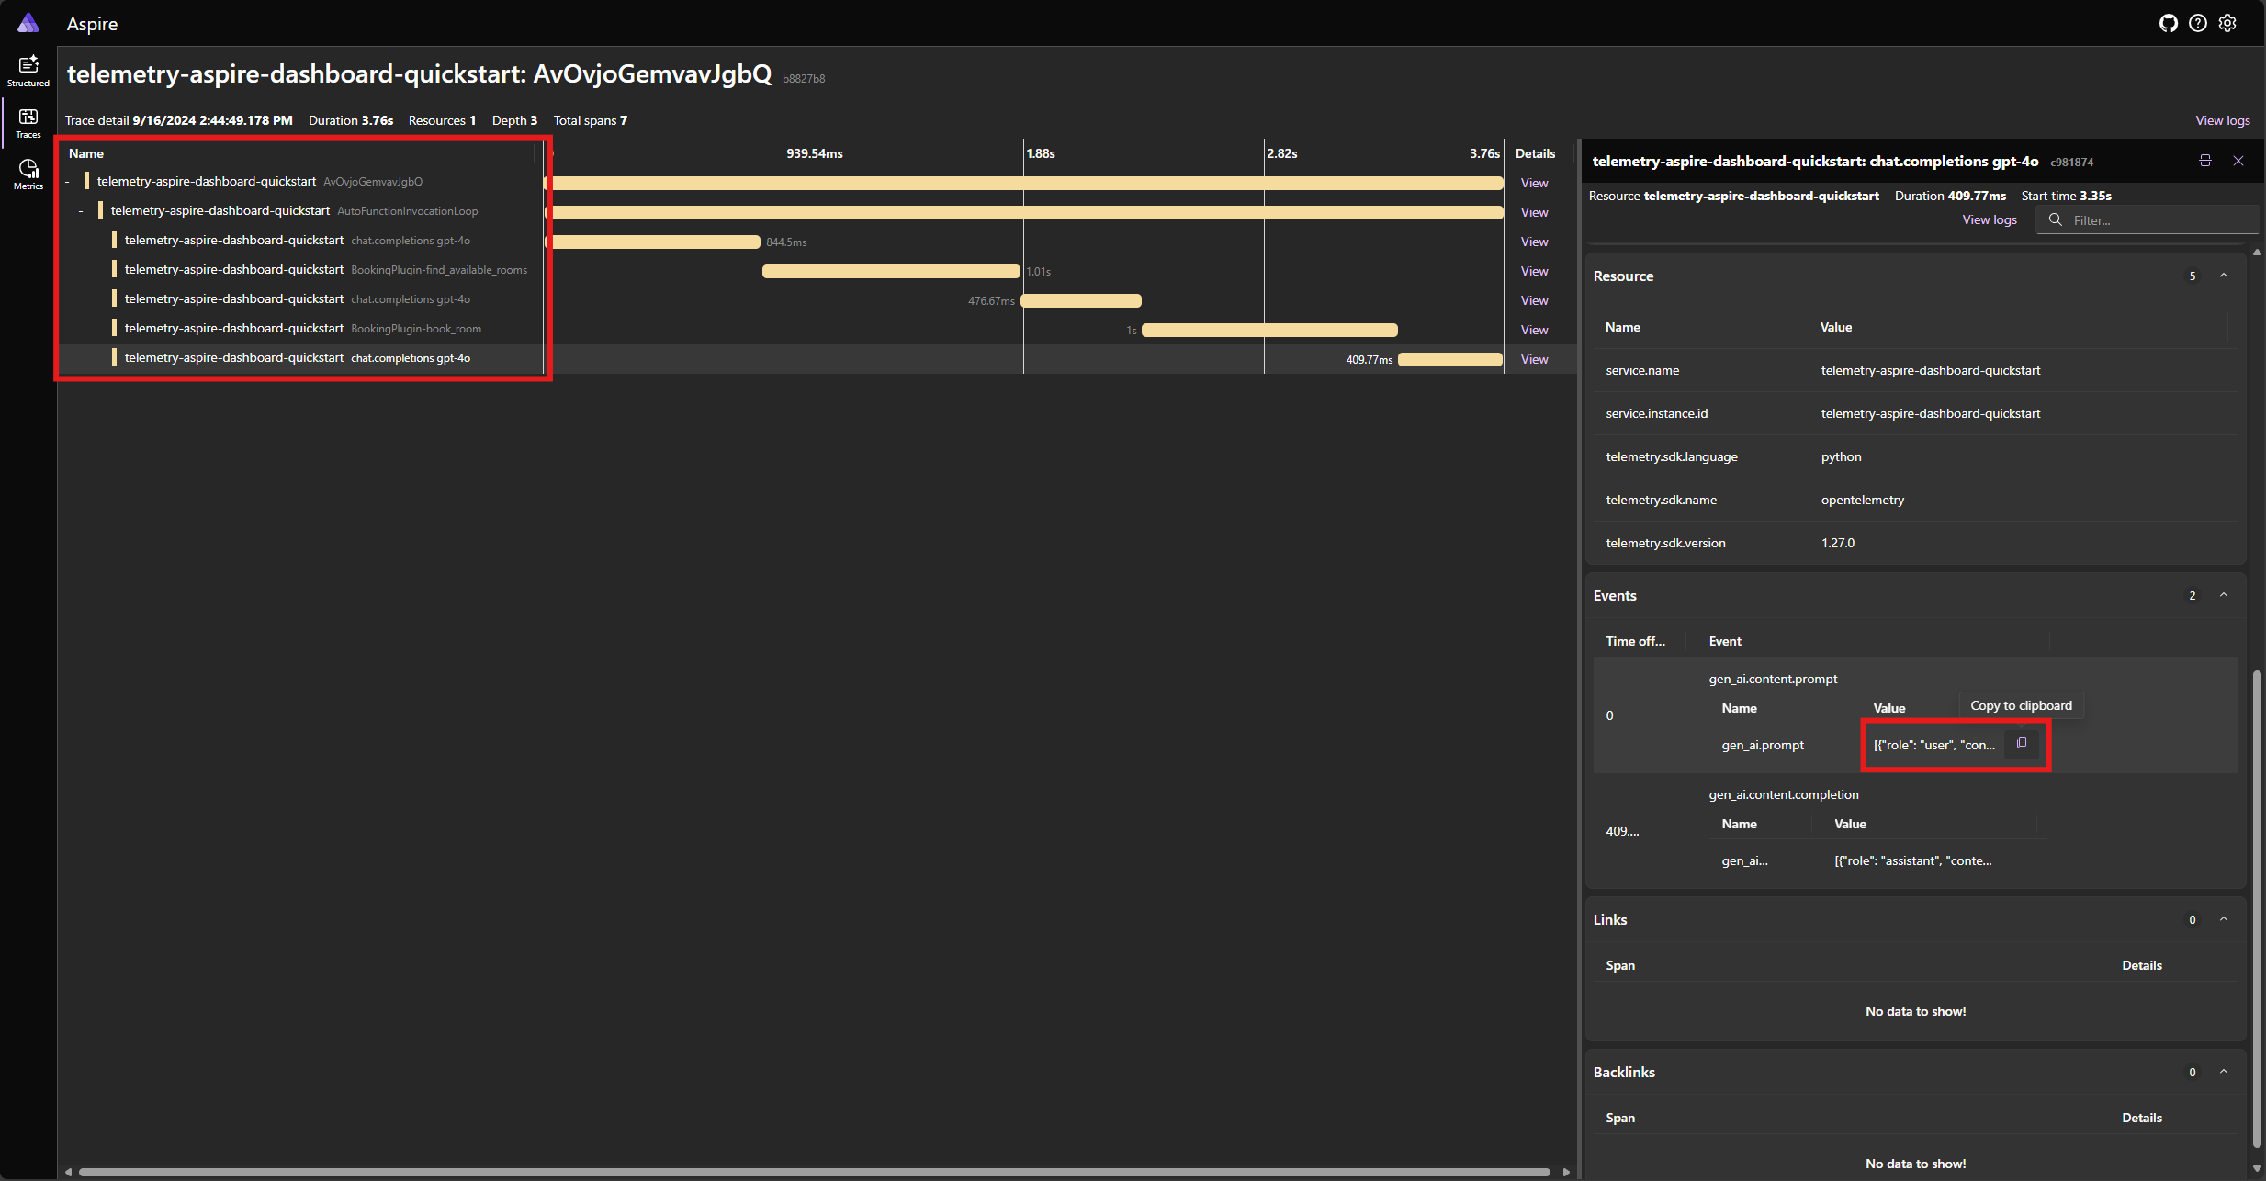This screenshot has width=2266, height=1181.
Task: Click the 409.77ms span duration bar
Action: pyautogui.click(x=1450, y=359)
